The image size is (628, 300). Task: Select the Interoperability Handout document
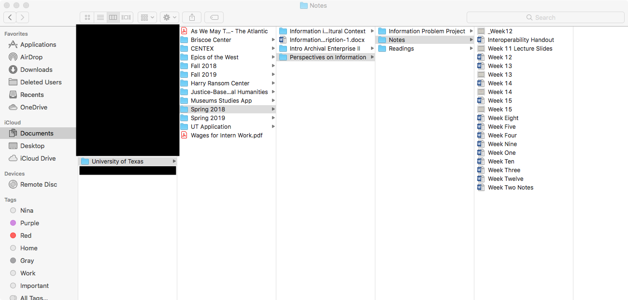point(520,40)
